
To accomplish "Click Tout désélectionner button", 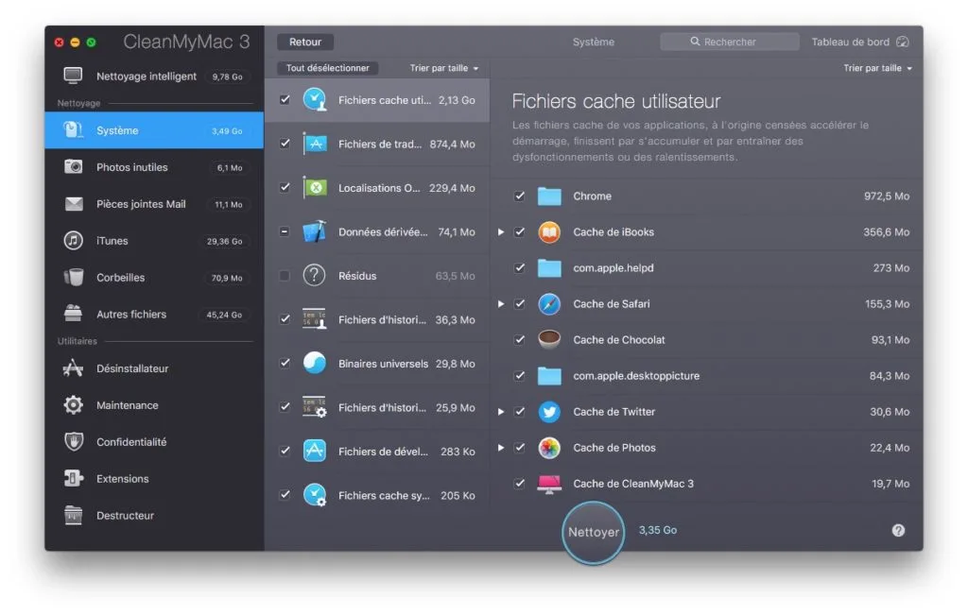I will tap(328, 68).
